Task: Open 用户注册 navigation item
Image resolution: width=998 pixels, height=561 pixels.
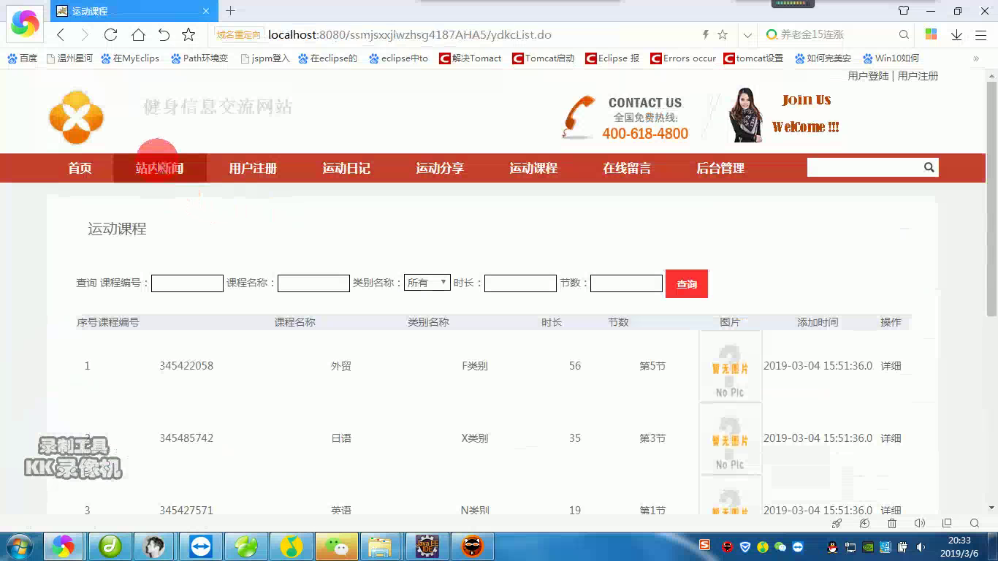Action: point(253,168)
